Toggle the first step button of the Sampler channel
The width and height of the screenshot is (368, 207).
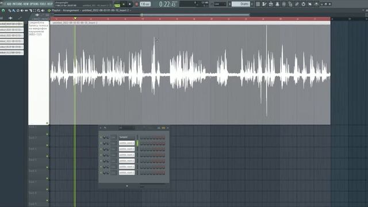(x=141, y=137)
